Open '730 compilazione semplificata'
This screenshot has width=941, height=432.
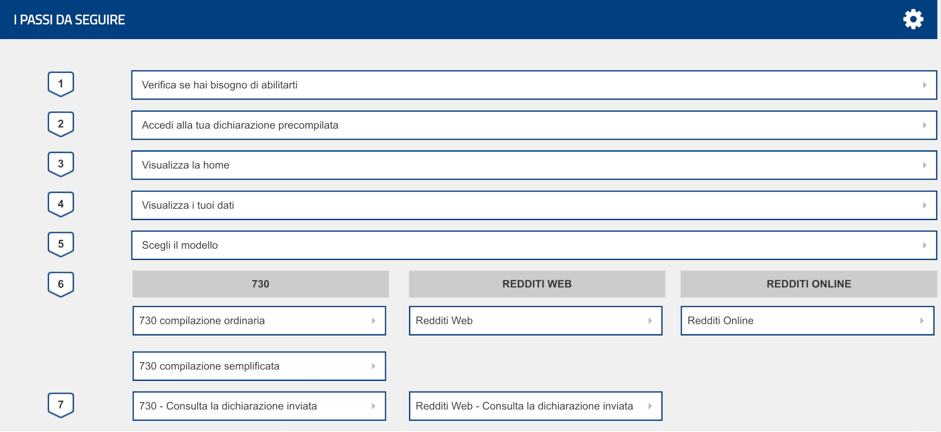click(x=259, y=366)
